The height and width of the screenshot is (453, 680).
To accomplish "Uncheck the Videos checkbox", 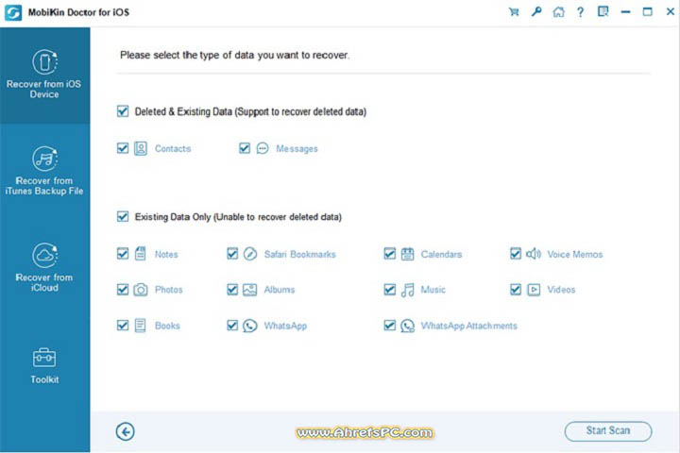I will 516,289.
